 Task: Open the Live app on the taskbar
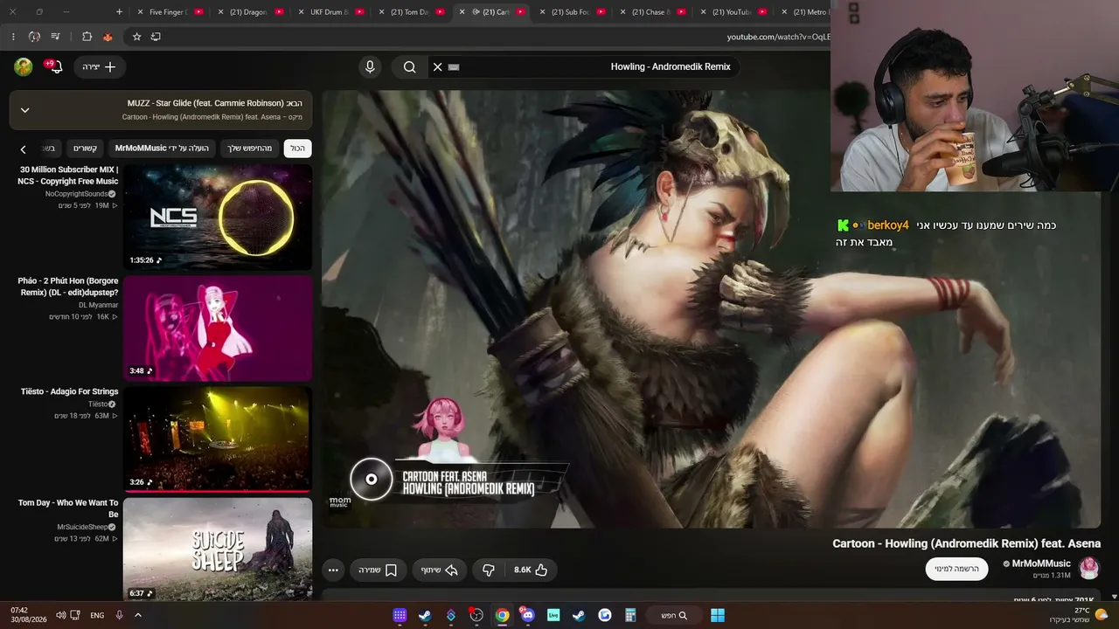(x=553, y=615)
